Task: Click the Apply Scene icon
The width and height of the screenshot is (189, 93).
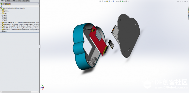Action: pos(123,2)
